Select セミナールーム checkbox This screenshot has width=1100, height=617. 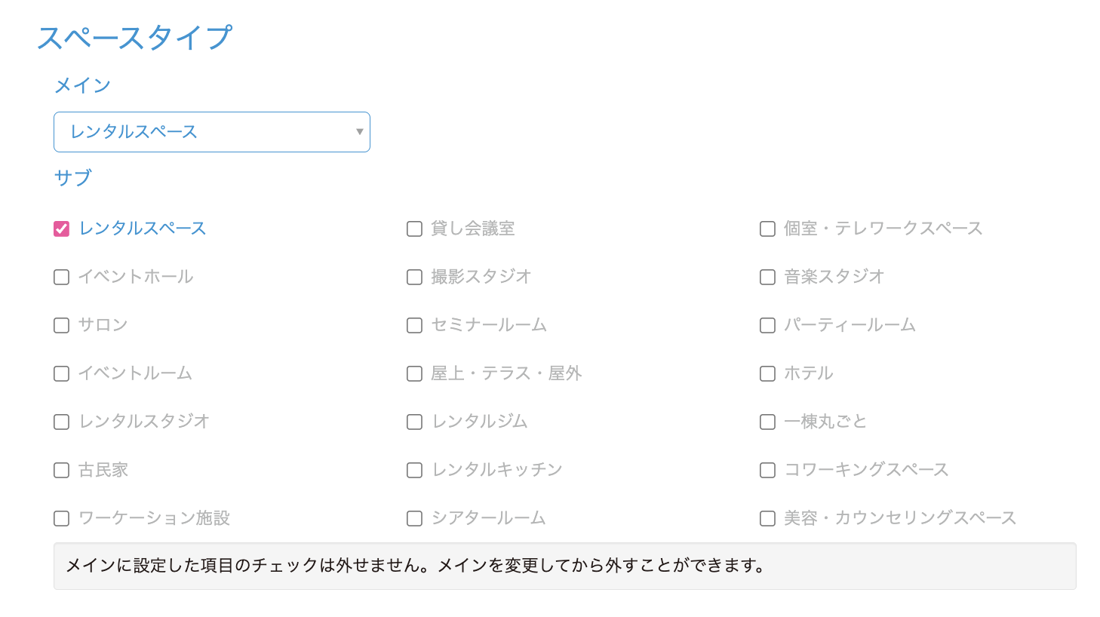[414, 325]
